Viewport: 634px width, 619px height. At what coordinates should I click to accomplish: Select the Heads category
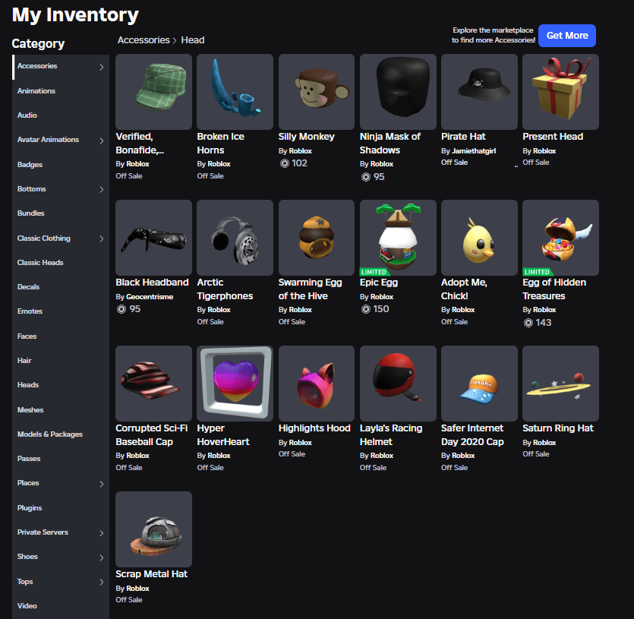coord(61,385)
